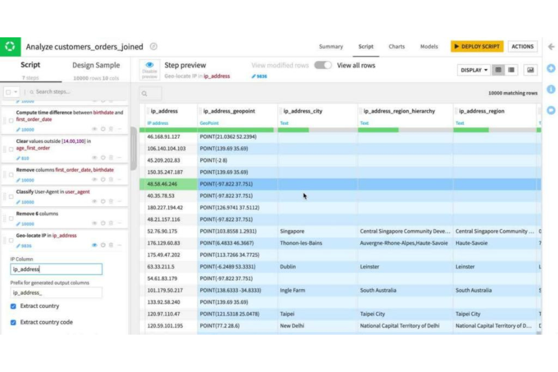Switch to the Models tab
The image size is (558, 372).
(429, 46)
